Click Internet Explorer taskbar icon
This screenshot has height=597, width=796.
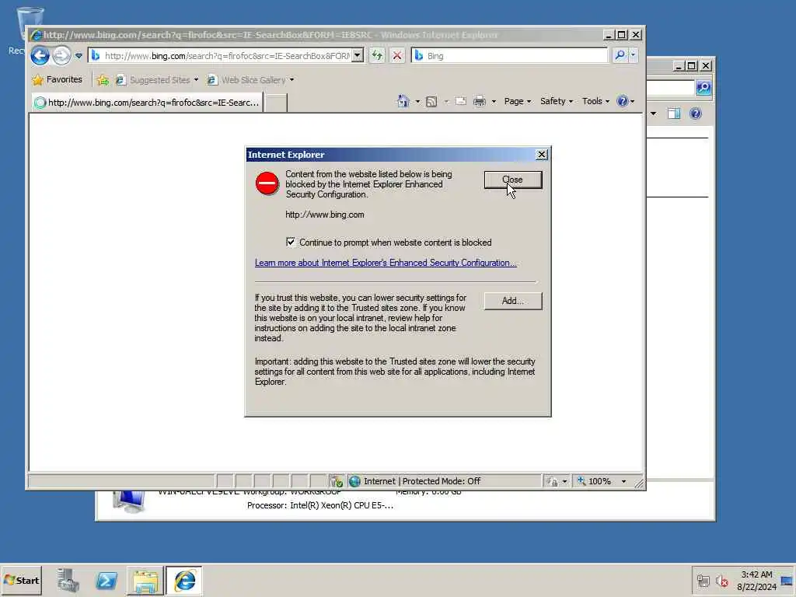click(x=184, y=581)
